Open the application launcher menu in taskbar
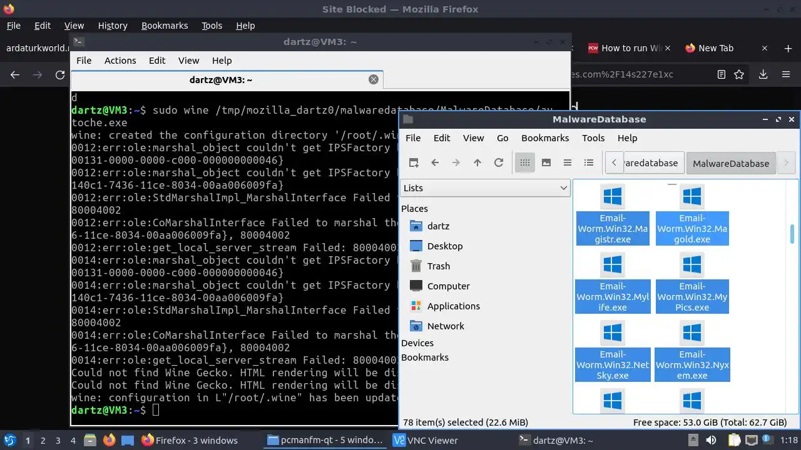801x450 pixels. [9, 440]
